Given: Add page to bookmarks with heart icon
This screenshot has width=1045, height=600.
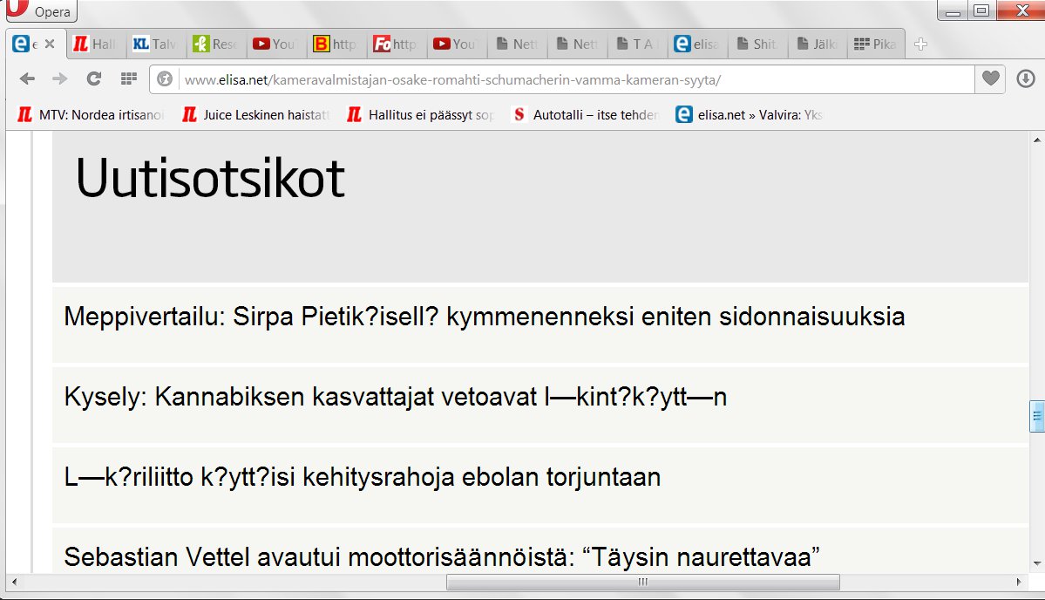Looking at the screenshot, I should (990, 79).
